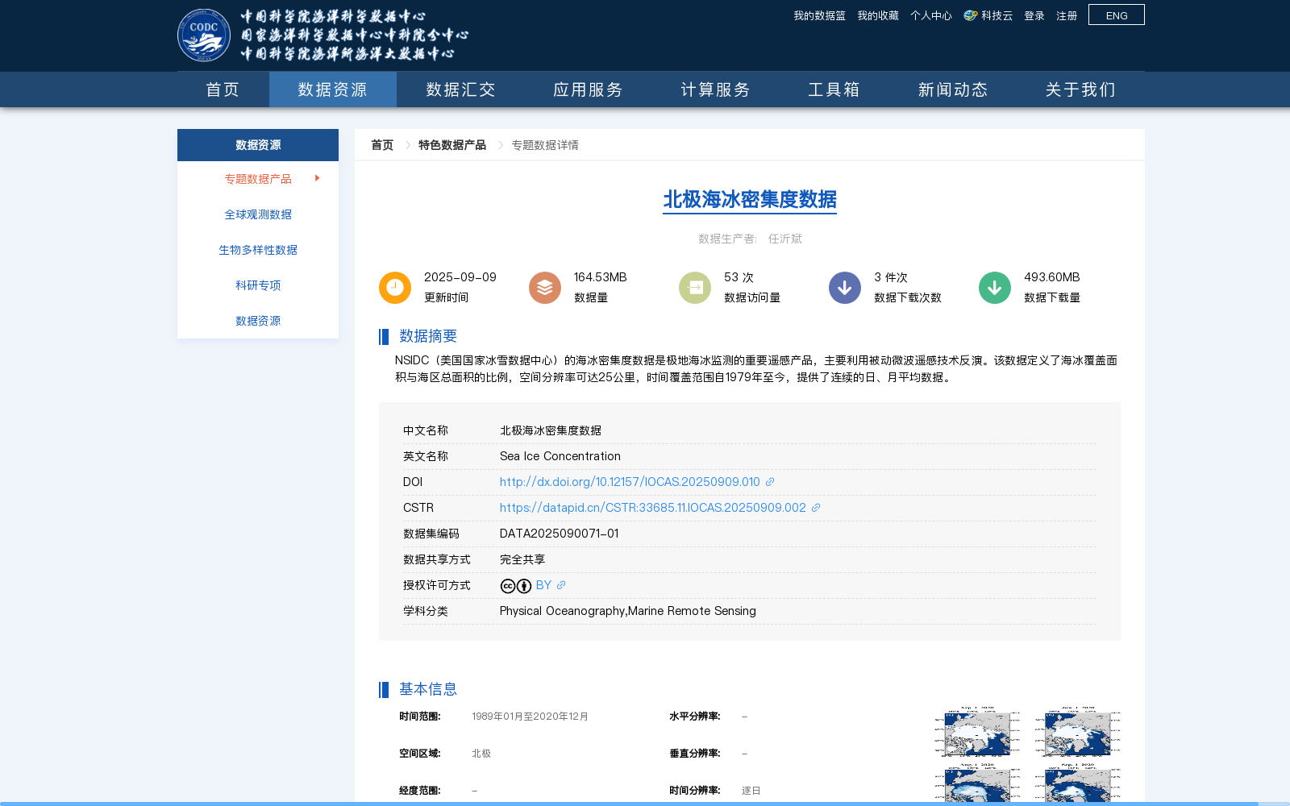
Task: Open the dx.doi.org DOI link
Action: (630, 482)
